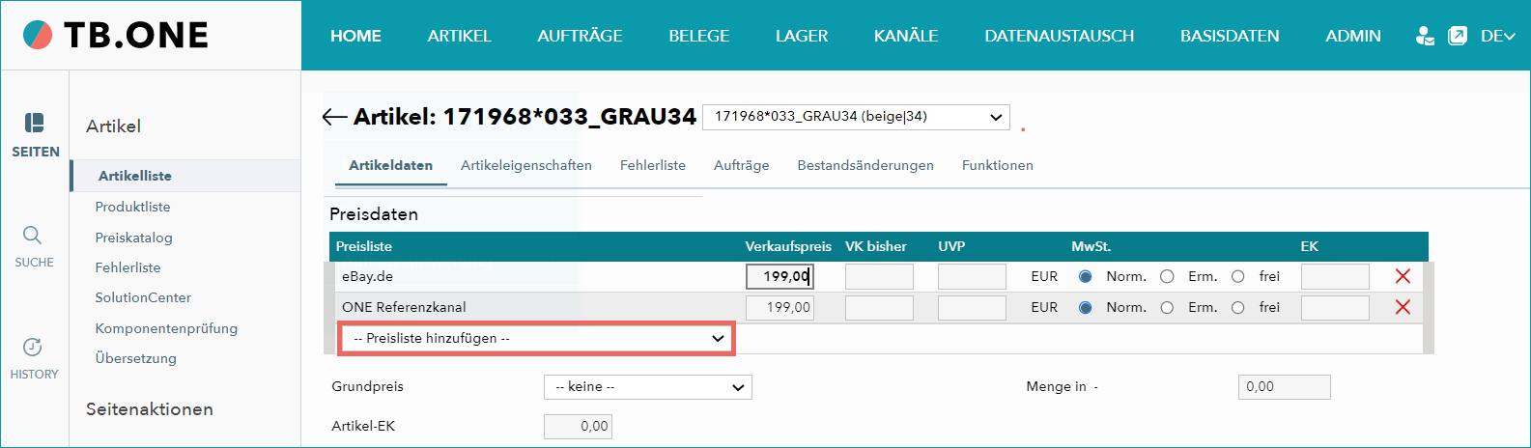Edit ONE Referenzkanal Verkaufspreis field
1531x448 pixels.
780,308
